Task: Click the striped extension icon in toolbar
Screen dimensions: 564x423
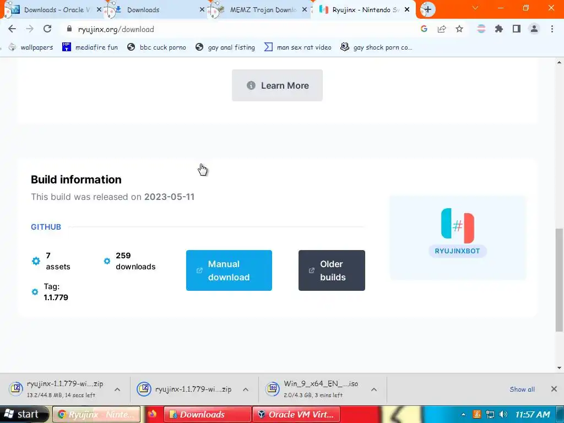Action: coord(481,29)
